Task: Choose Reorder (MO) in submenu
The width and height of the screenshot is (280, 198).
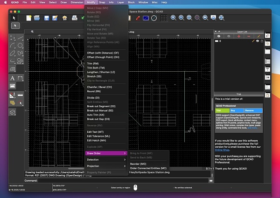Action: tap(148, 164)
